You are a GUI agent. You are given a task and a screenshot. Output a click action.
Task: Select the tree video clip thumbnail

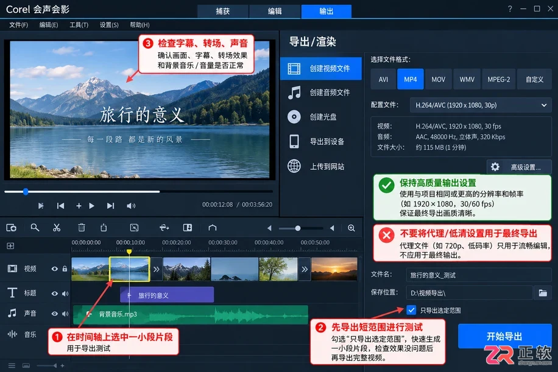point(278,269)
